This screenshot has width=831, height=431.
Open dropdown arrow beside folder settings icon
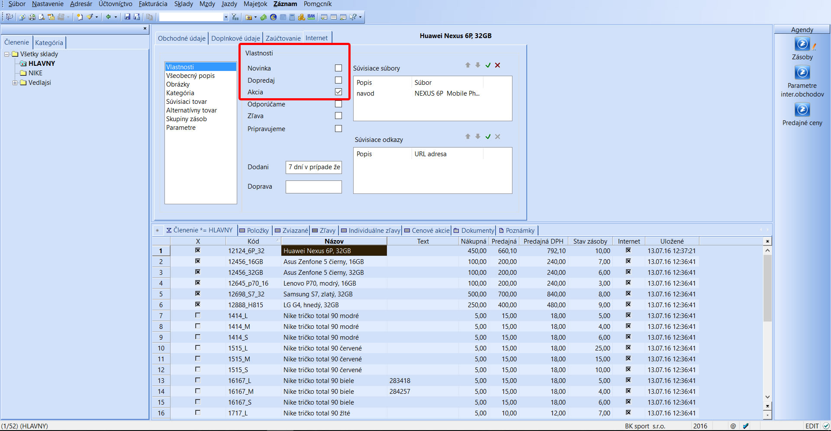pos(255,17)
